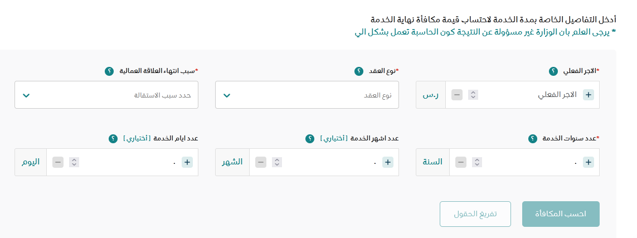The height and width of the screenshot is (238, 637).
Task: Increase service years with plus icon
Action: pyautogui.click(x=589, y=162)
